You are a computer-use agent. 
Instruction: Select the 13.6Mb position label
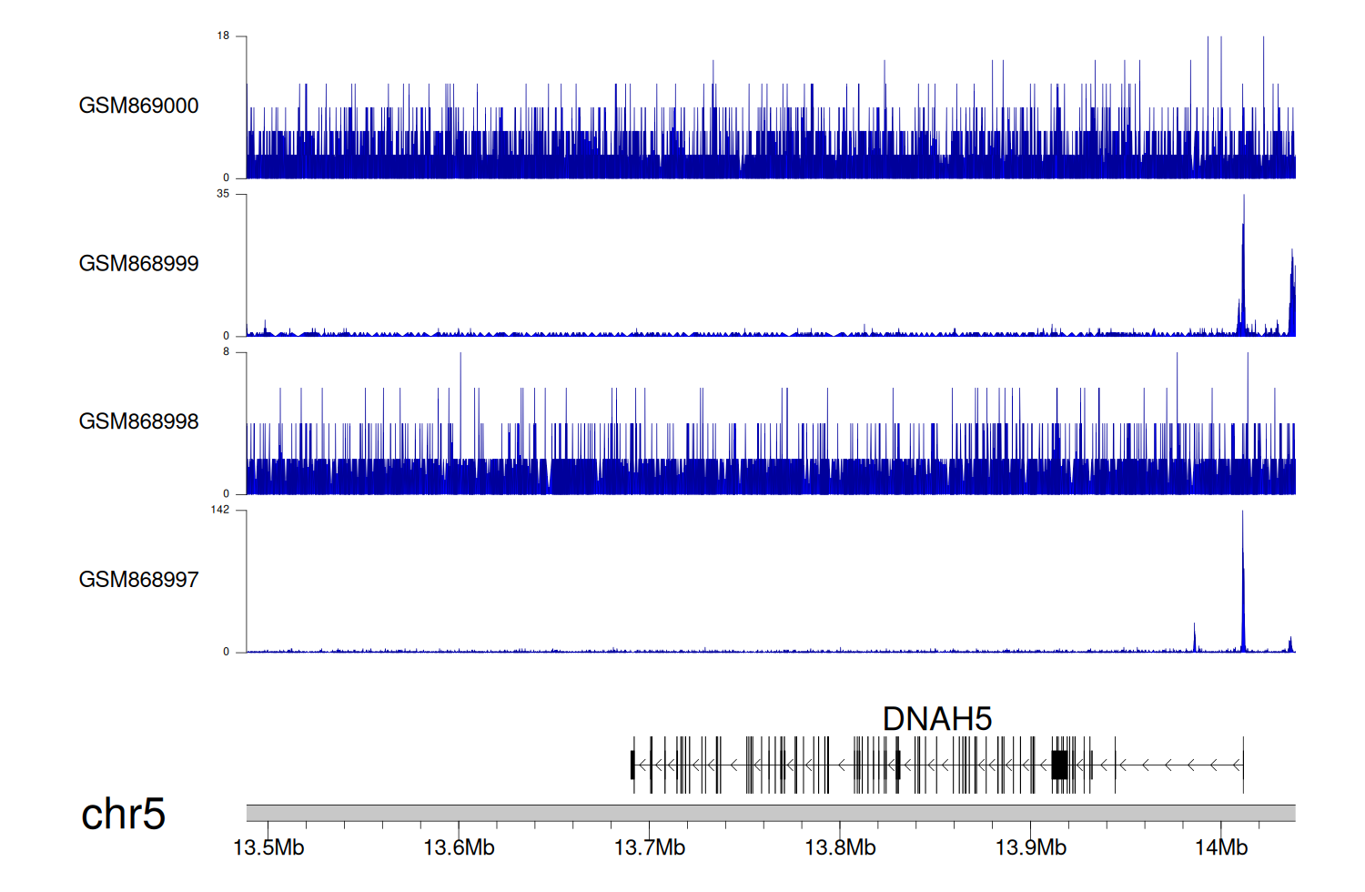459,847
